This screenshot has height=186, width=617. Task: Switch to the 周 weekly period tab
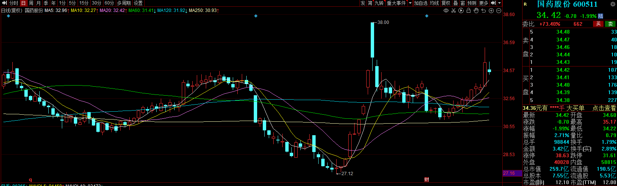coord(31,3)
